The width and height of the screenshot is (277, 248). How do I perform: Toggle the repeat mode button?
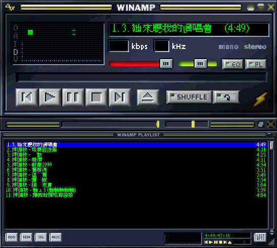(226, 97)
